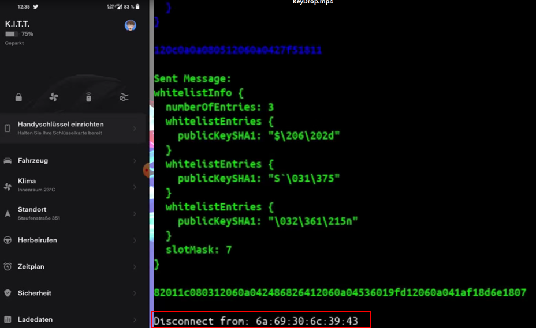Tap the phone battery icon in status bar
The image size is (536, 328).
(x=137, y=6)
